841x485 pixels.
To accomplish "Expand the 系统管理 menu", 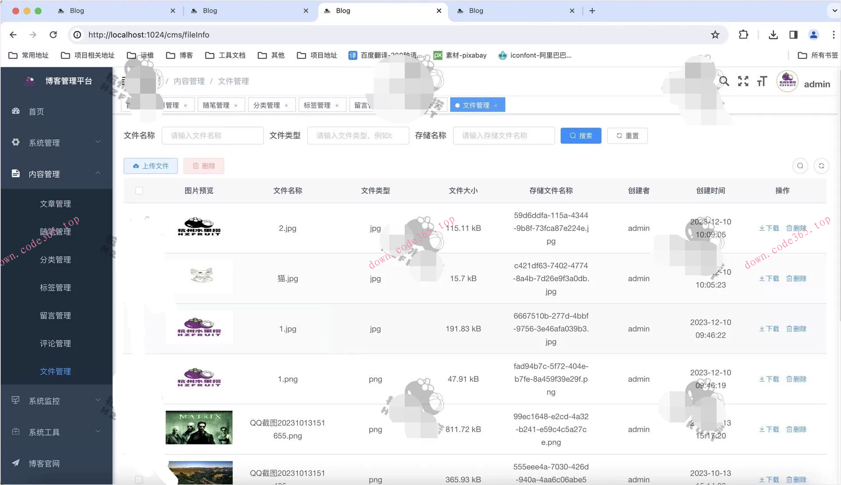I will [97, 142].
